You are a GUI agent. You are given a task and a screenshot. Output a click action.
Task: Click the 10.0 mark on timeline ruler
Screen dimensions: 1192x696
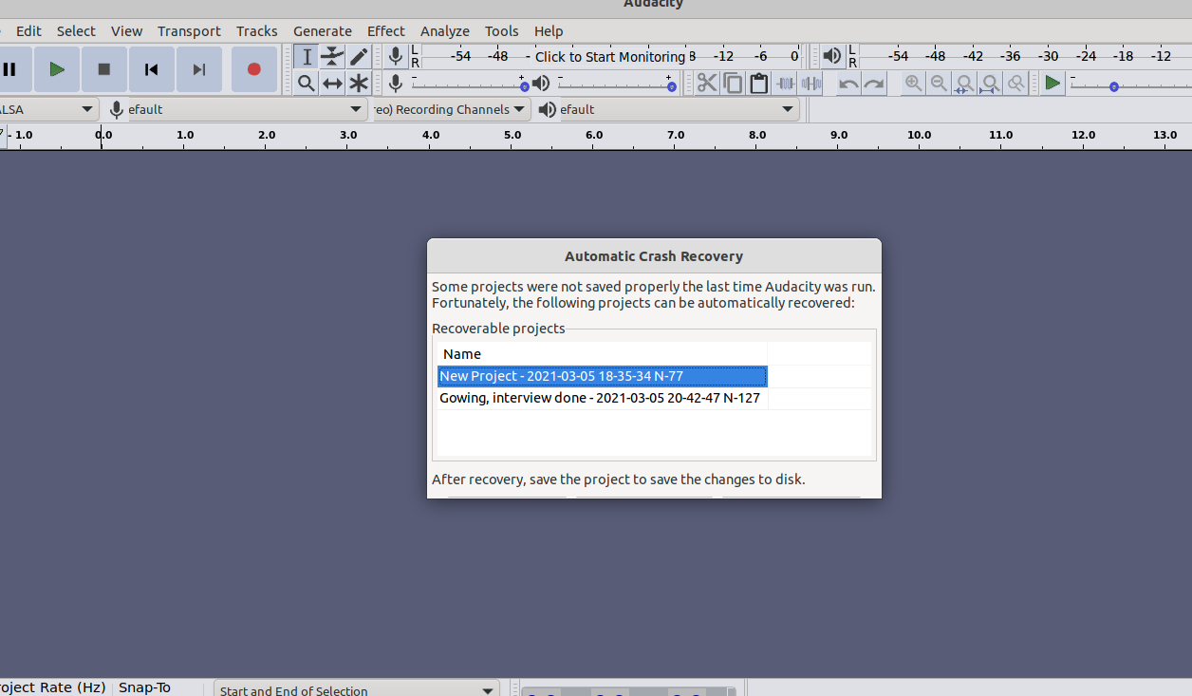919,136
